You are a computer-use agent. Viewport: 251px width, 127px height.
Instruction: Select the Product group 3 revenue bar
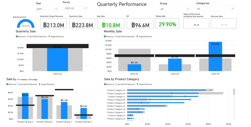(25, 106)
